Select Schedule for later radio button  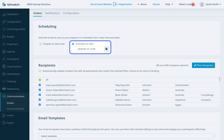(x=73, y=44)
